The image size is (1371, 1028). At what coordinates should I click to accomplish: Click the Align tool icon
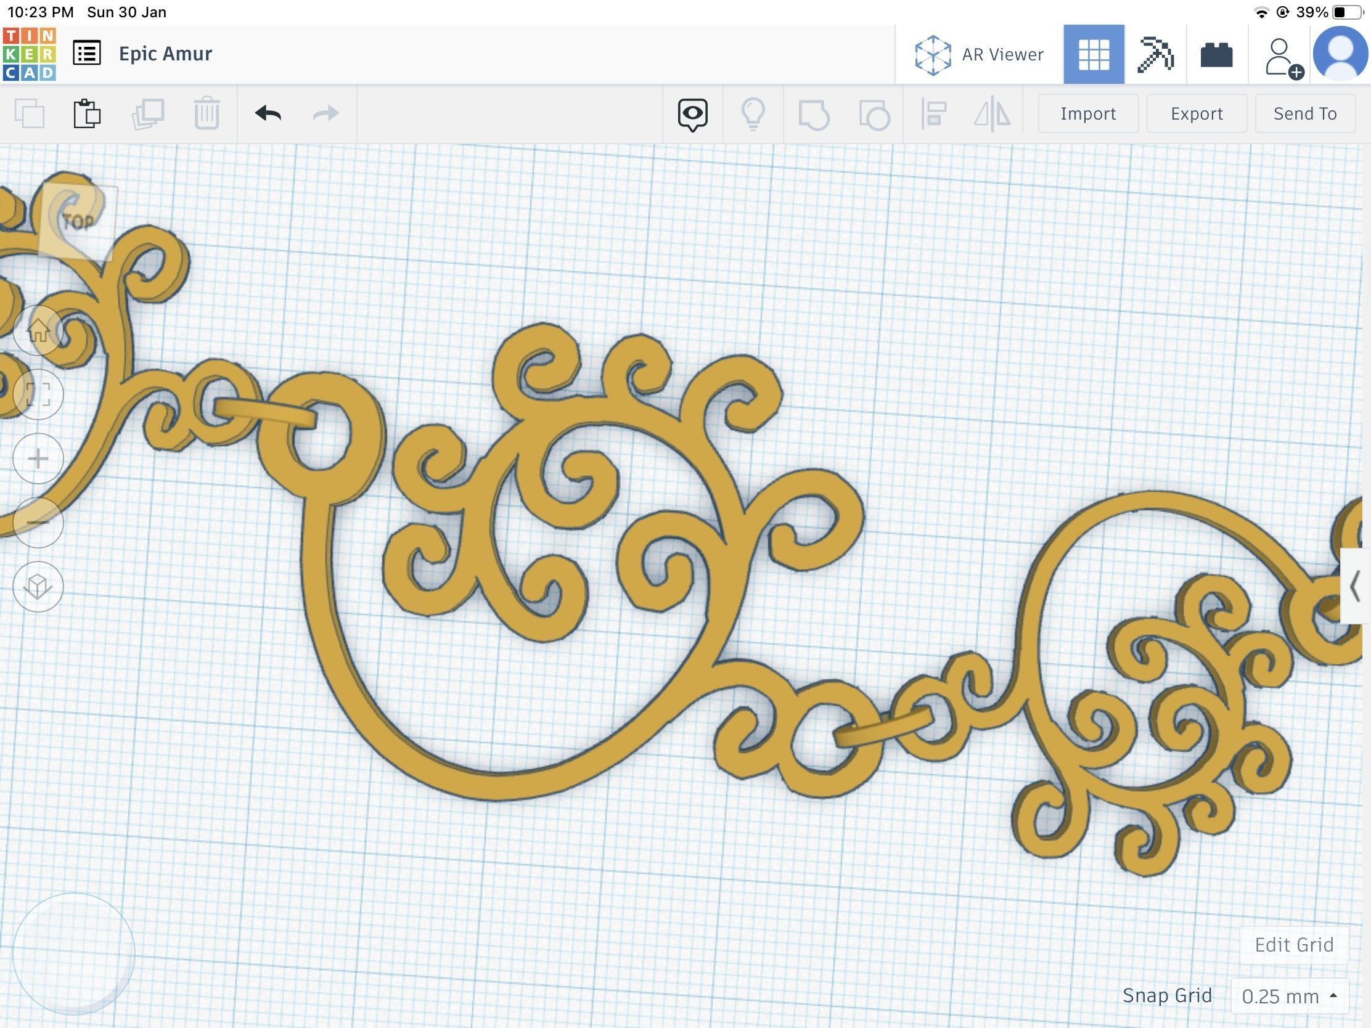(x=933, y=114)
